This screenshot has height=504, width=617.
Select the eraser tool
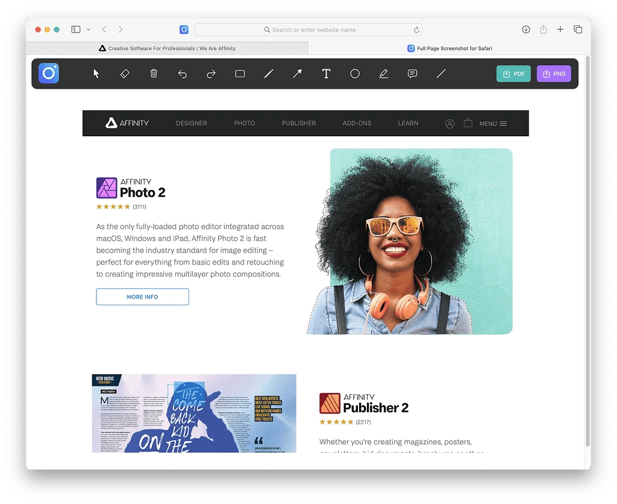pos(125,74)
